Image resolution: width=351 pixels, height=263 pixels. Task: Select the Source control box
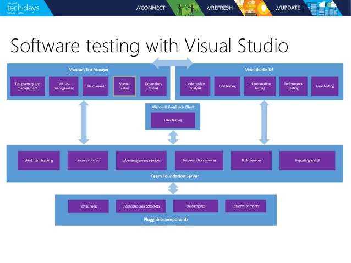coord(88,161)
